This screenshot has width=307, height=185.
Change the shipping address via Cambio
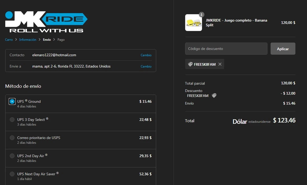click(x=146, y=66)
